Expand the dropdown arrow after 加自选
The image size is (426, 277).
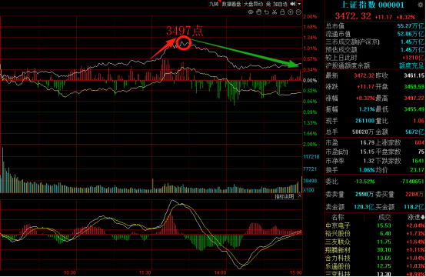pyautogui.click(x=299, y=4)
